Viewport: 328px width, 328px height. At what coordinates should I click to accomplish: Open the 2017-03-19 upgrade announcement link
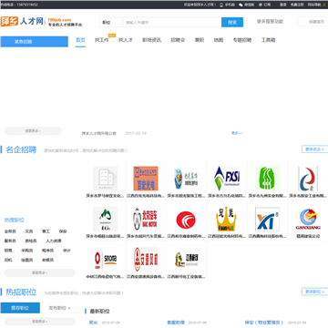[99, 133]
